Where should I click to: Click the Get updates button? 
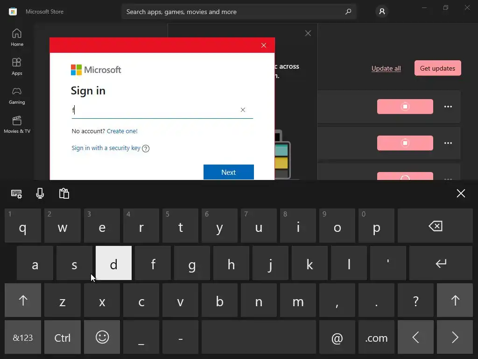click(437, 68)
